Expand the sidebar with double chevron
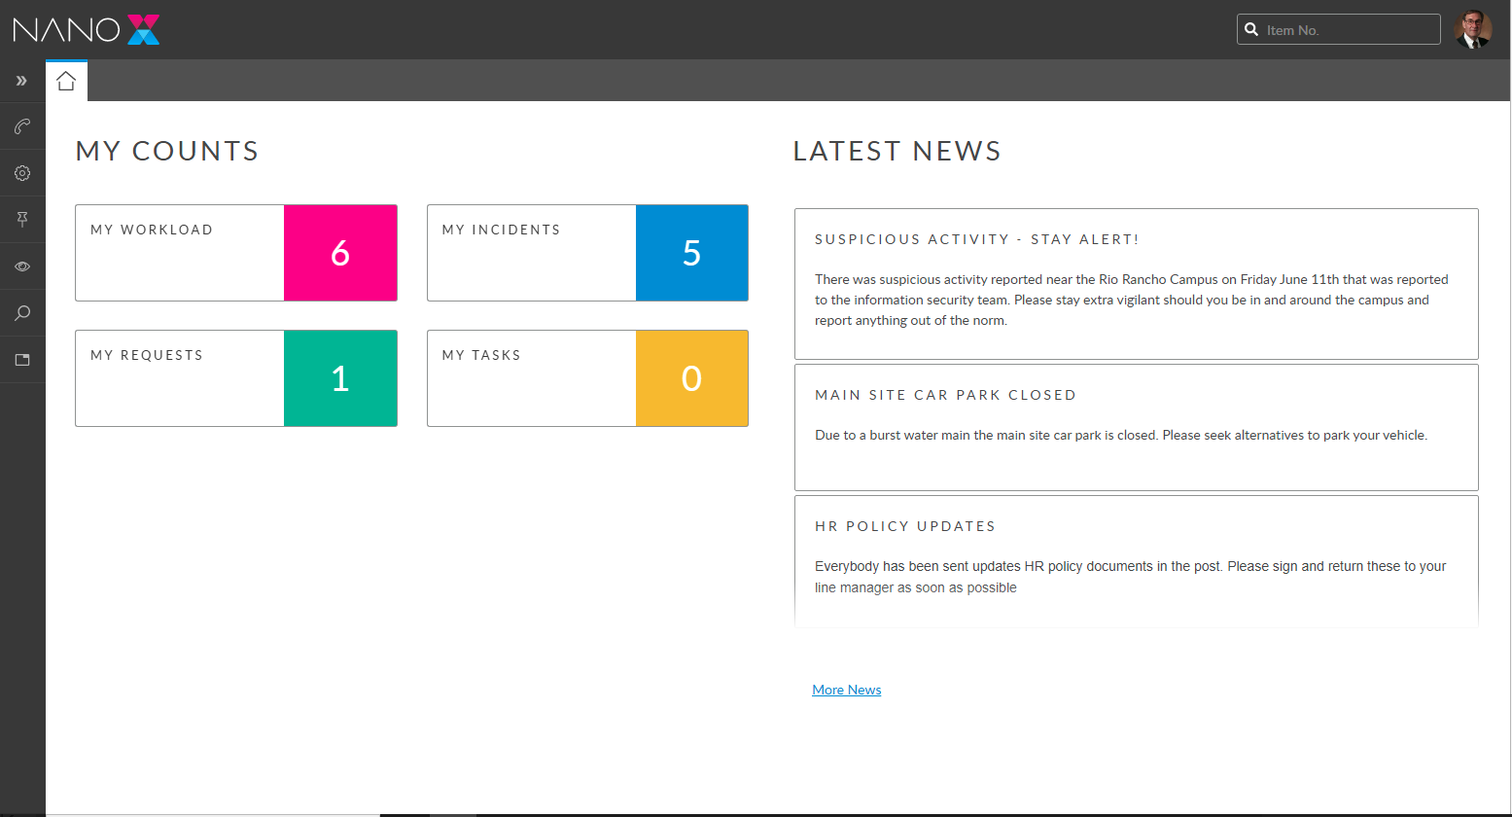 [x=21, y=81]
